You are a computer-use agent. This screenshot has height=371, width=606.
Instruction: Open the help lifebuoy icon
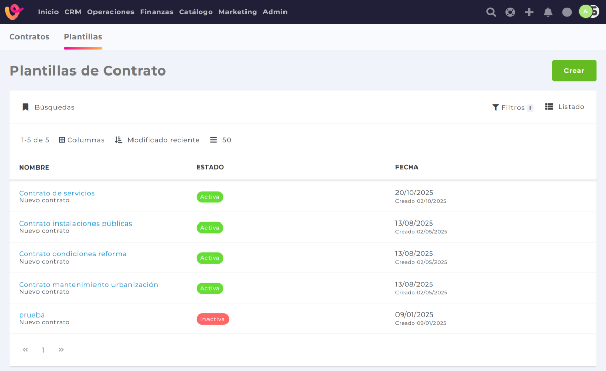click(x=510, y=12)
